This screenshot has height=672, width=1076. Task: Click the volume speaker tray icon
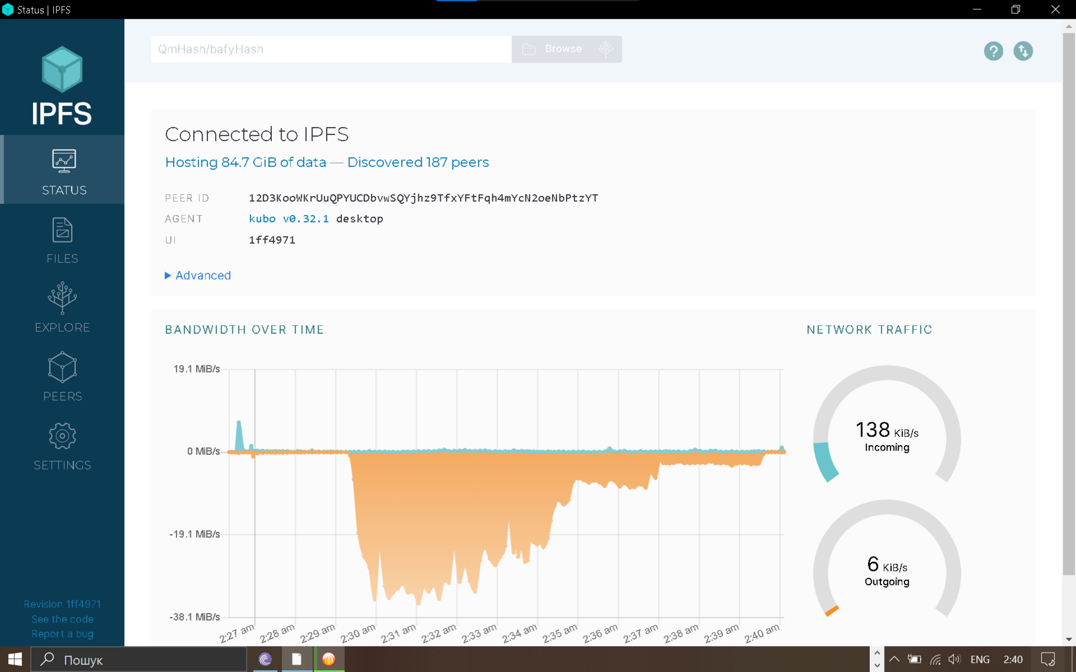click(x=954, y=659)
